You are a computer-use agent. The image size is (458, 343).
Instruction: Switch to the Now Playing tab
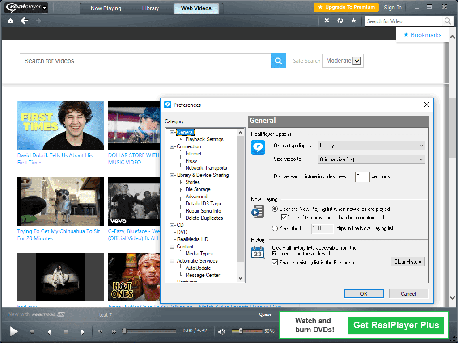[x=106, y=8]
